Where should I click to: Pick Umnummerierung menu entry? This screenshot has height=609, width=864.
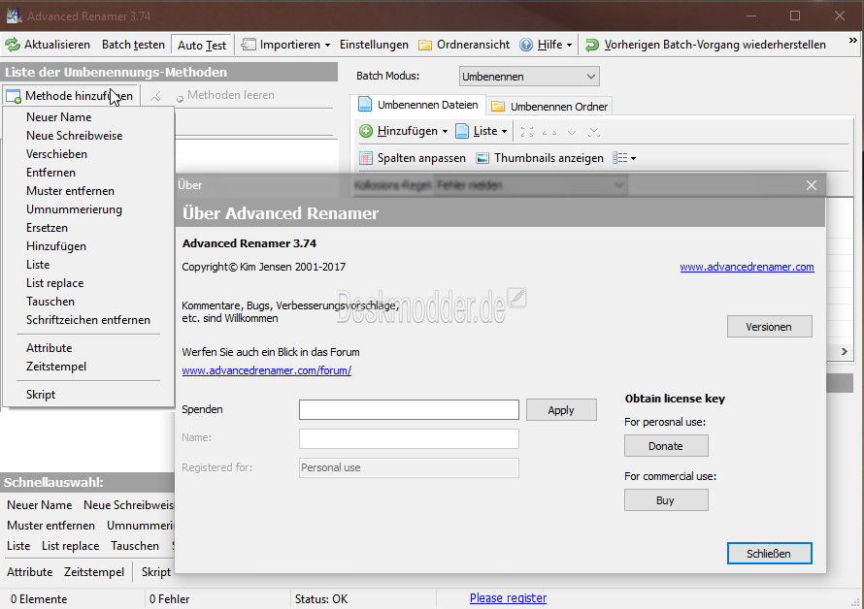(74, 209)
